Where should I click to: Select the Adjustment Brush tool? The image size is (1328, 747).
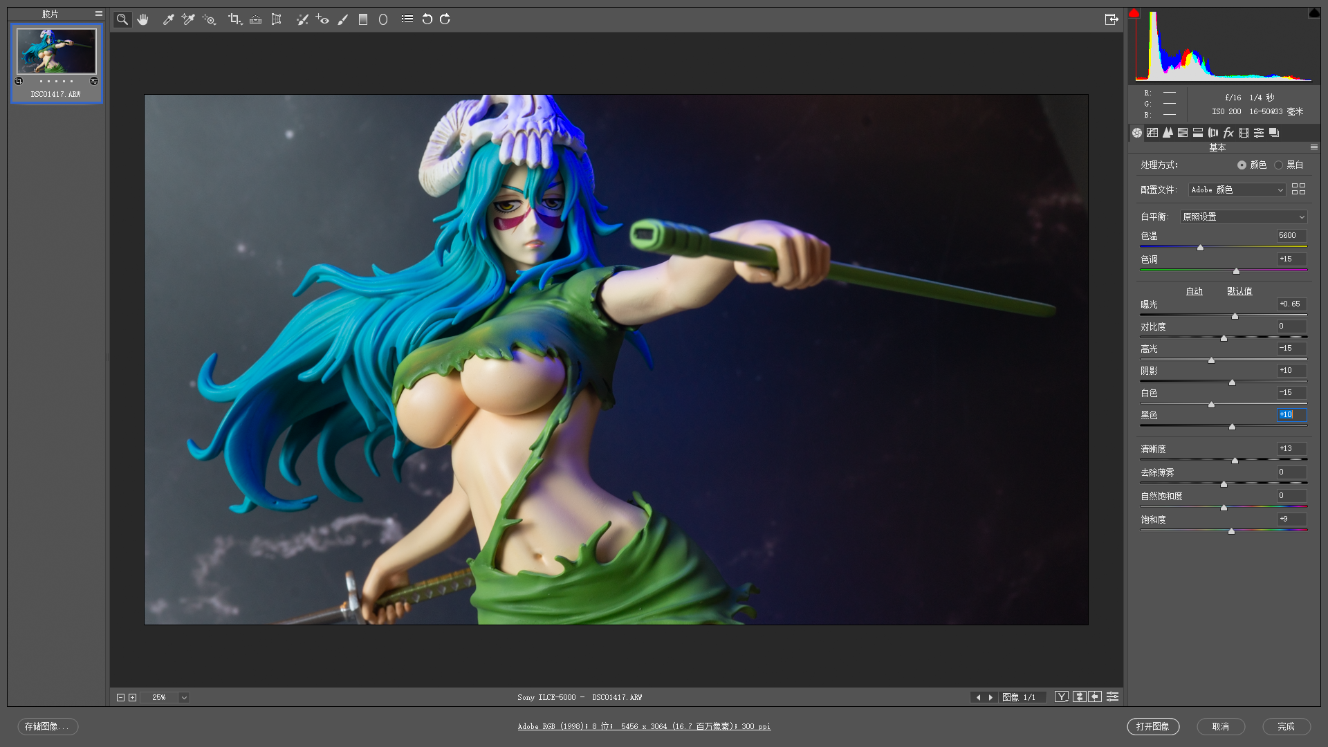pyautogui.click(x=342, y=19)
